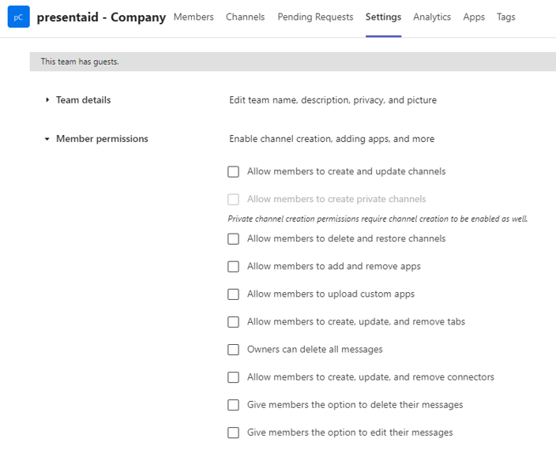Click the 'This team has guests.' banner

click(293, 62)
